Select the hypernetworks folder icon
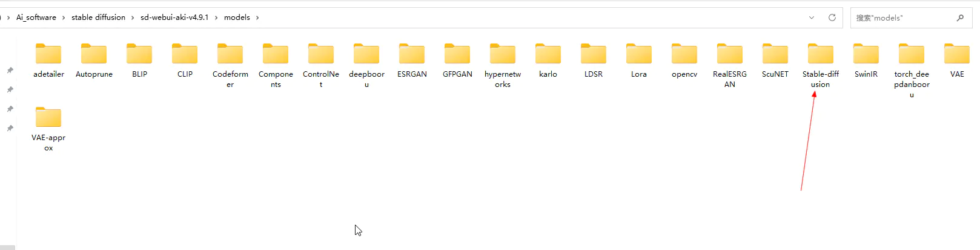Viewport: 980px width, 250px height. click(x=503, y=54)
